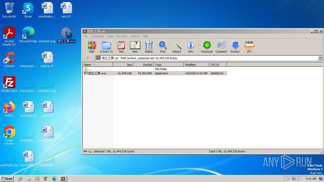Open the Commands menu
The image size is (324, 182).
(97, 36)
